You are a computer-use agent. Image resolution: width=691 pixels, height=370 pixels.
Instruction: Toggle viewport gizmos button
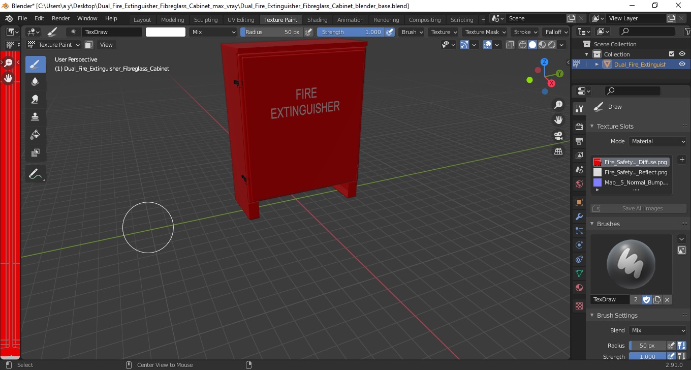464,45
